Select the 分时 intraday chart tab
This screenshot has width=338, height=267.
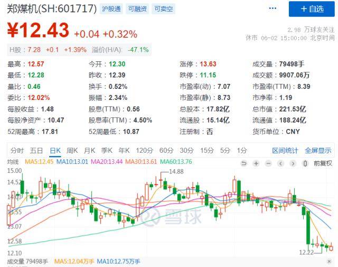[17, 150]
